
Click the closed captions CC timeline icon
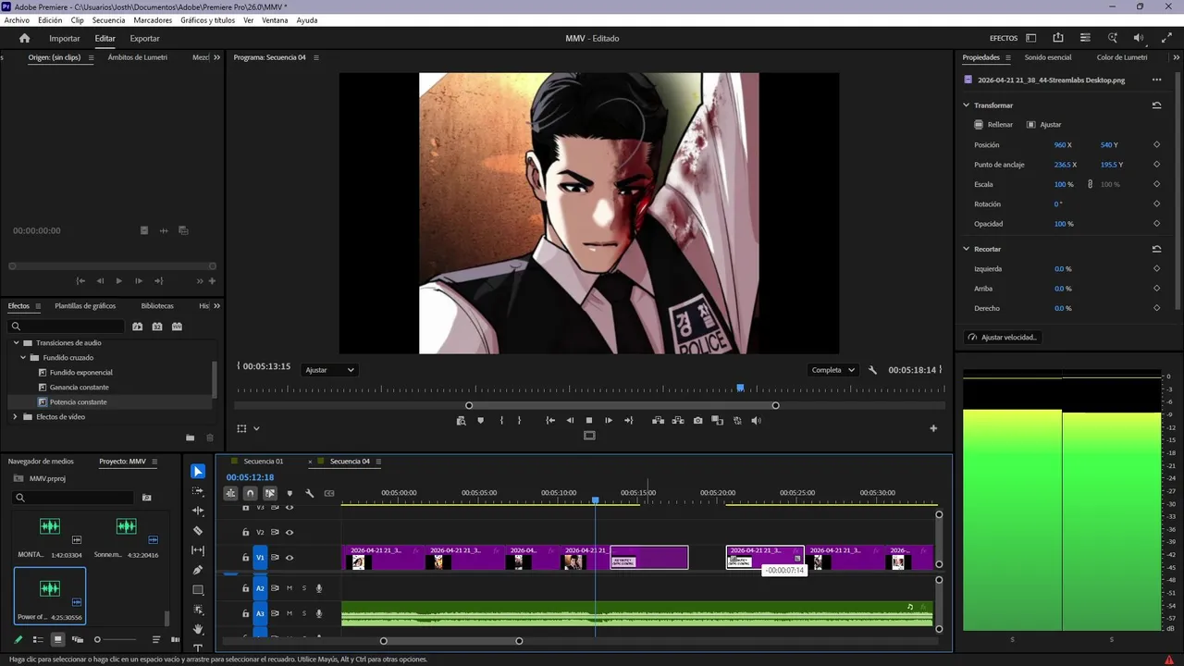329,493
